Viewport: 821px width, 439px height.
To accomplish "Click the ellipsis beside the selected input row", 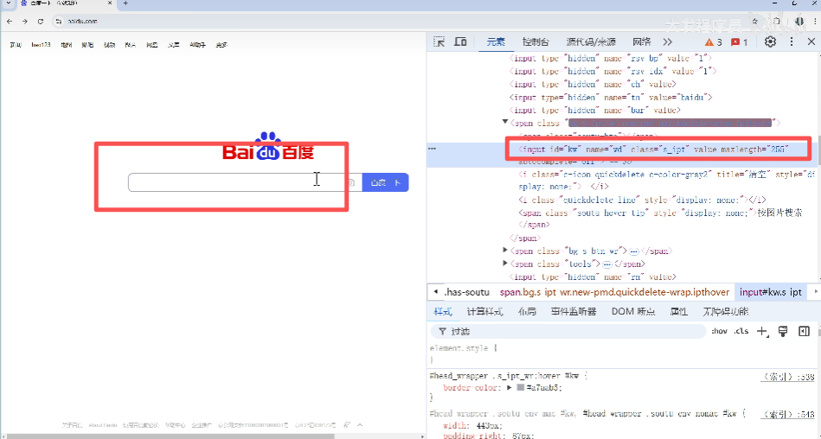I will coord(432,150).
